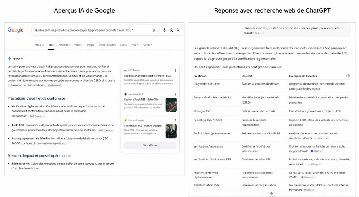Open the Images tab
The image size is (359, 197).
(x=90, y=45)
